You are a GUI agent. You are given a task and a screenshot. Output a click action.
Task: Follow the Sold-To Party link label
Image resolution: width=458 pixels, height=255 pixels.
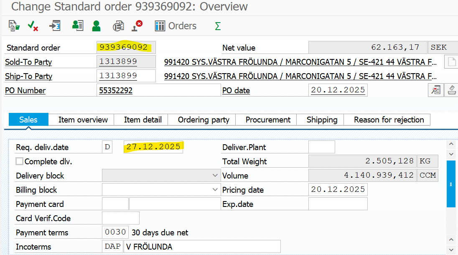[28, 62]
